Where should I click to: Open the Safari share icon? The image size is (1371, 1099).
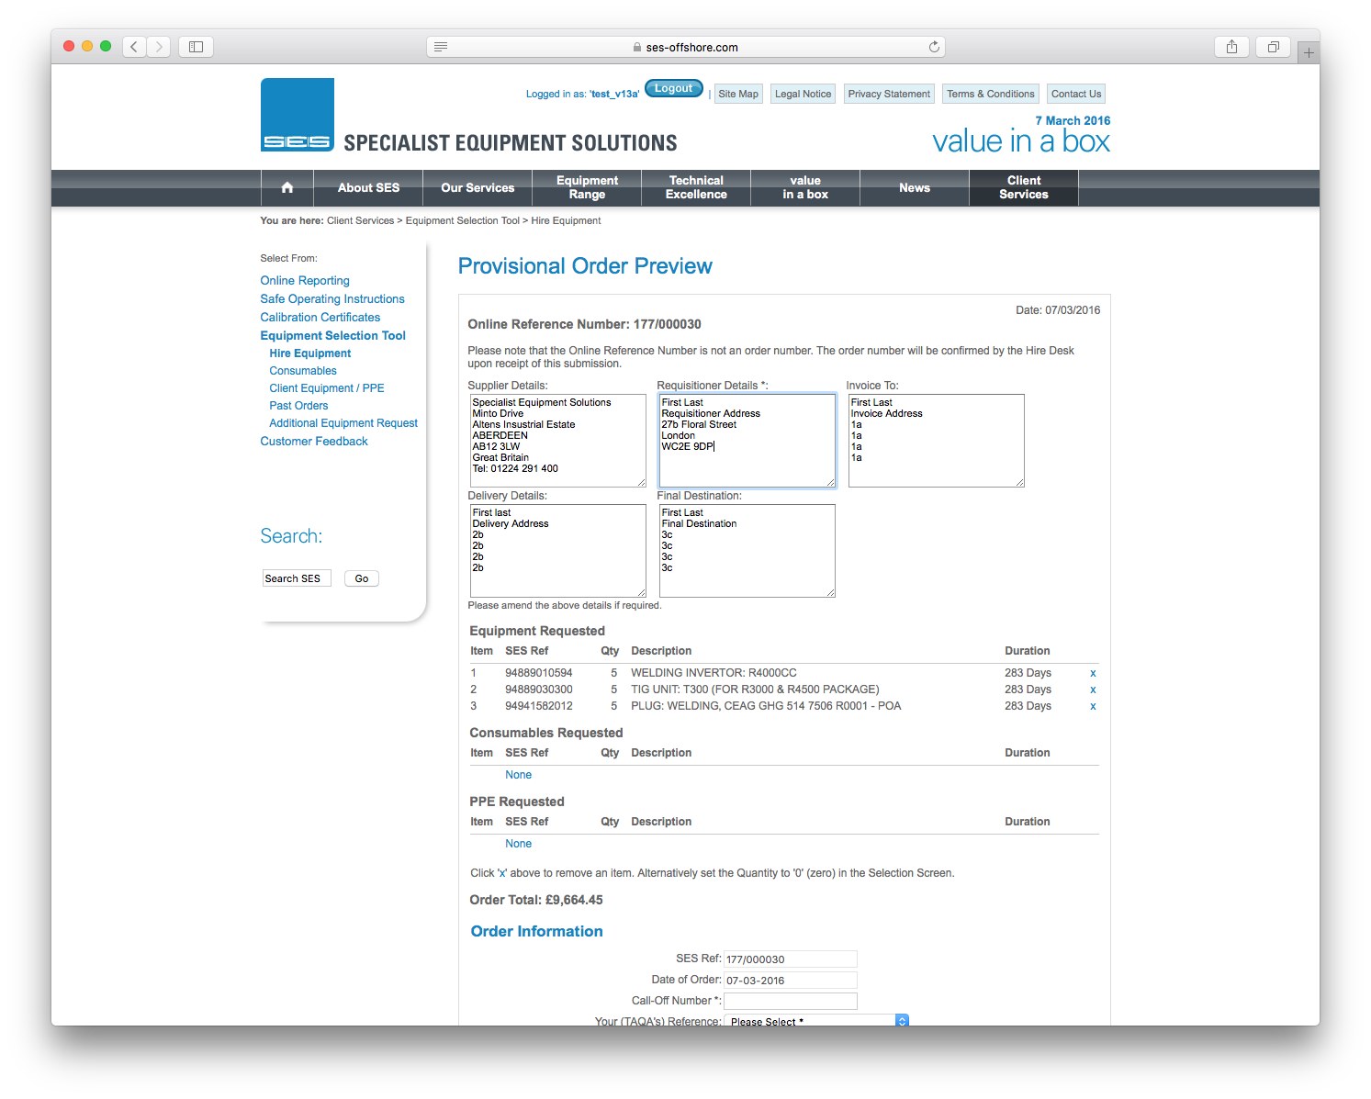pos(1231,47)
